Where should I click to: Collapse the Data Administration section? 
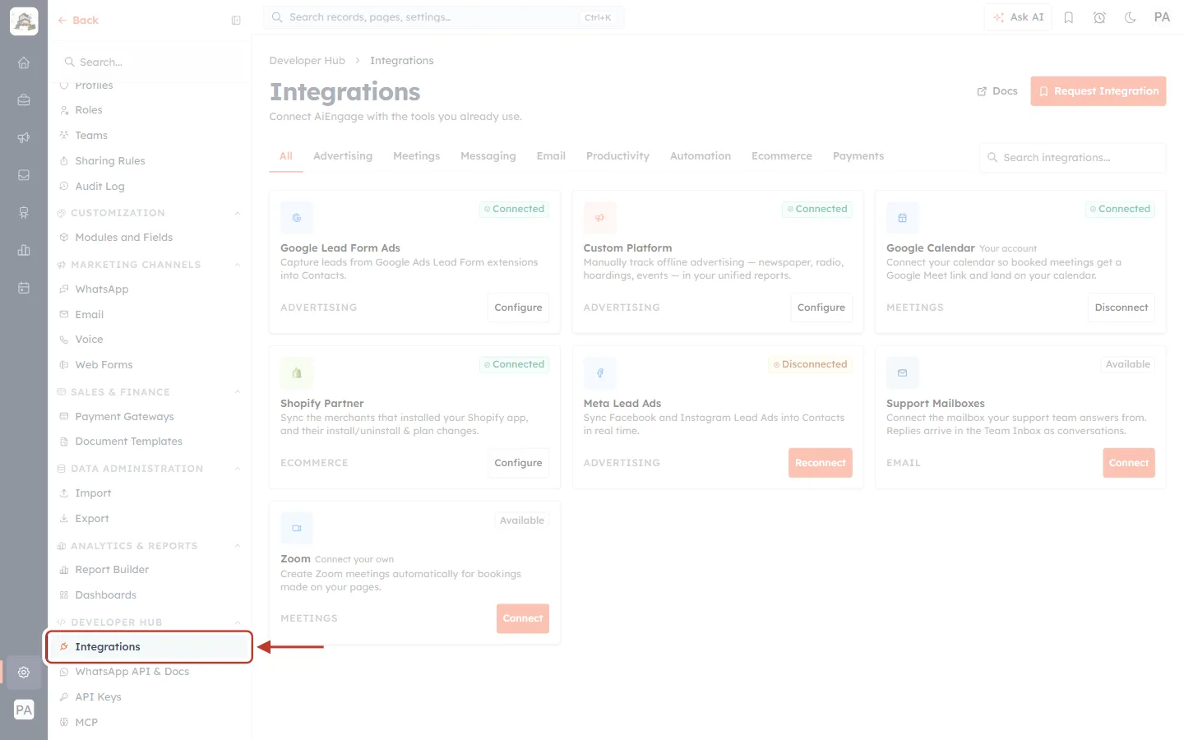238,469
